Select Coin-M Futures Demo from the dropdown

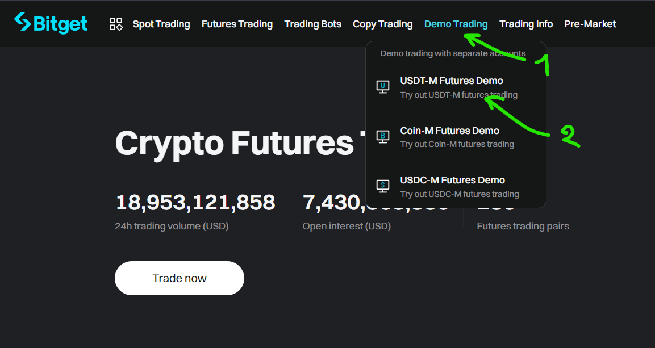pos(450,131)
